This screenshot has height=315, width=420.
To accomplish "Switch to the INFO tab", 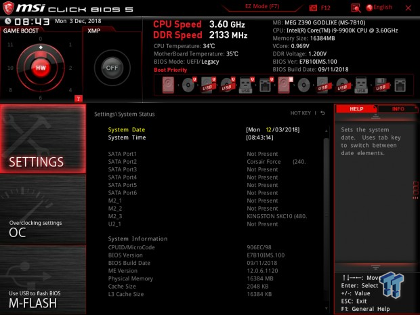I will click(398, 109).
